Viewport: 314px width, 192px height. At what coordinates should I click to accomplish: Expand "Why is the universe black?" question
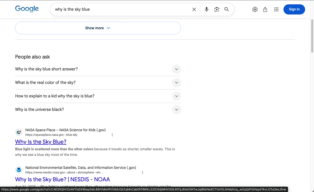point(98,110)
